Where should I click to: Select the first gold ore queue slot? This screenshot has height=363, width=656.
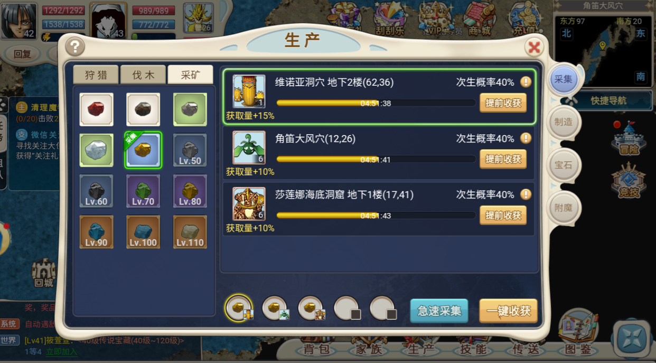click(x=239, y=308)
